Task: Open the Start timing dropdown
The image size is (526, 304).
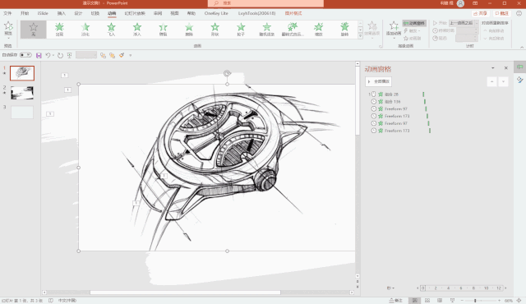Action: click(464, 23)
